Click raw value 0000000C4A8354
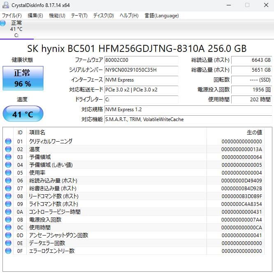 click(241, 204)
